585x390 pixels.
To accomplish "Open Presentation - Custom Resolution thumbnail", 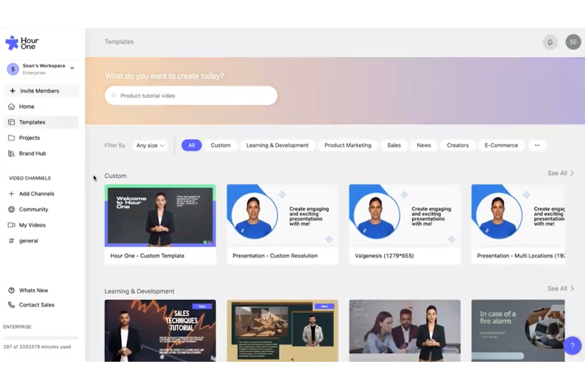I will pyautogui.click(x=283, y=216).
